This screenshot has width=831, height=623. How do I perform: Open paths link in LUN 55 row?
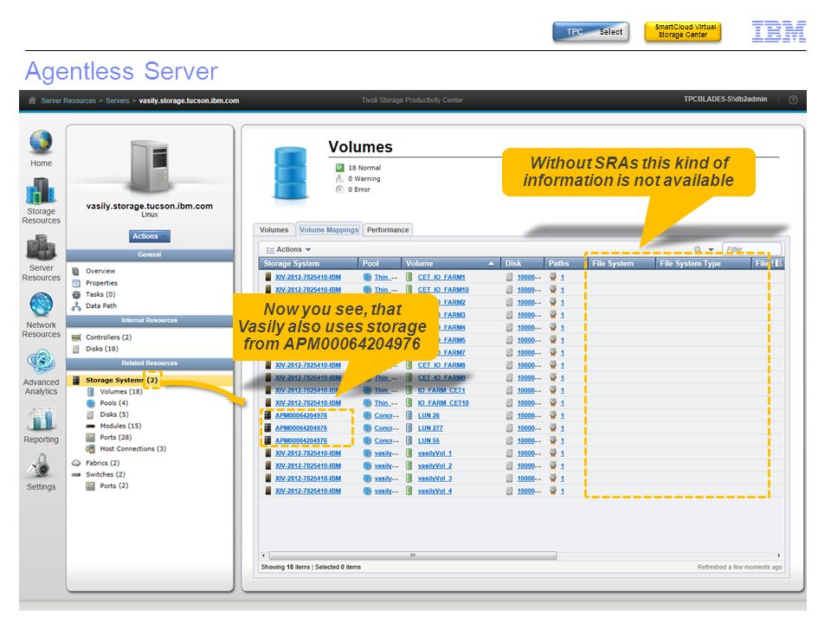pyautogui.click(x=563, y=440)
